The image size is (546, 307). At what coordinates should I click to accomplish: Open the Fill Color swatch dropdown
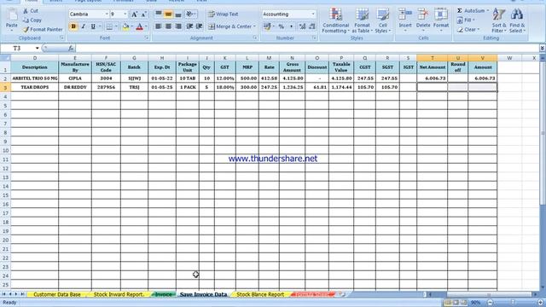coord(131,26)
